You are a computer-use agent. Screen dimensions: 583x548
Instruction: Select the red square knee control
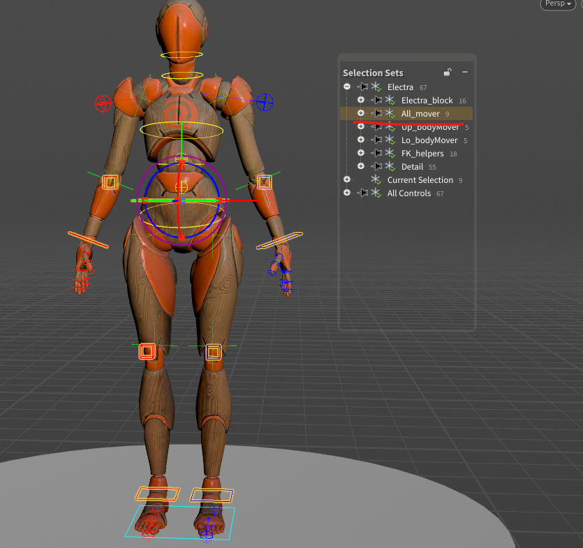click(147, 351)
